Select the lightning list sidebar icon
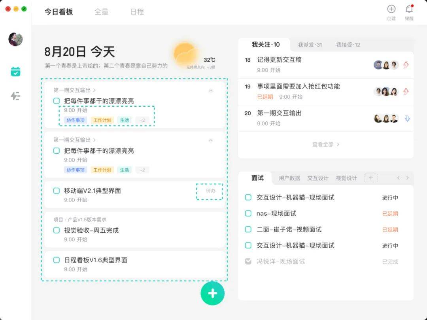This screenshot has height=320, width=427. 15,96
